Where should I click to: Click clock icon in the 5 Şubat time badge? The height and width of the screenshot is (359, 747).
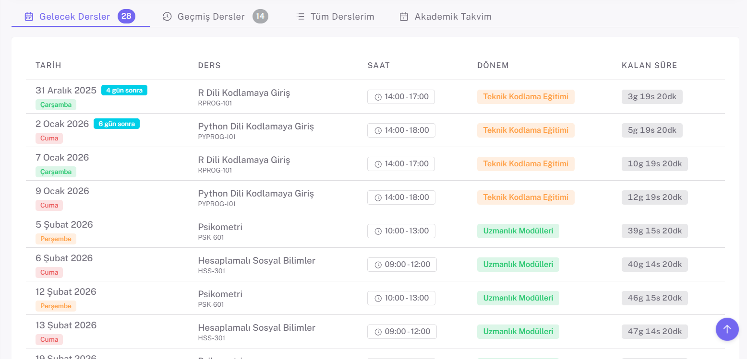[378, 232]
